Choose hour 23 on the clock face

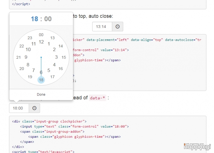click(x=30, y=38)
